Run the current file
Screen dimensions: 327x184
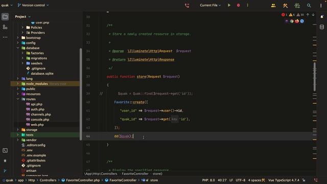(229, 5)
